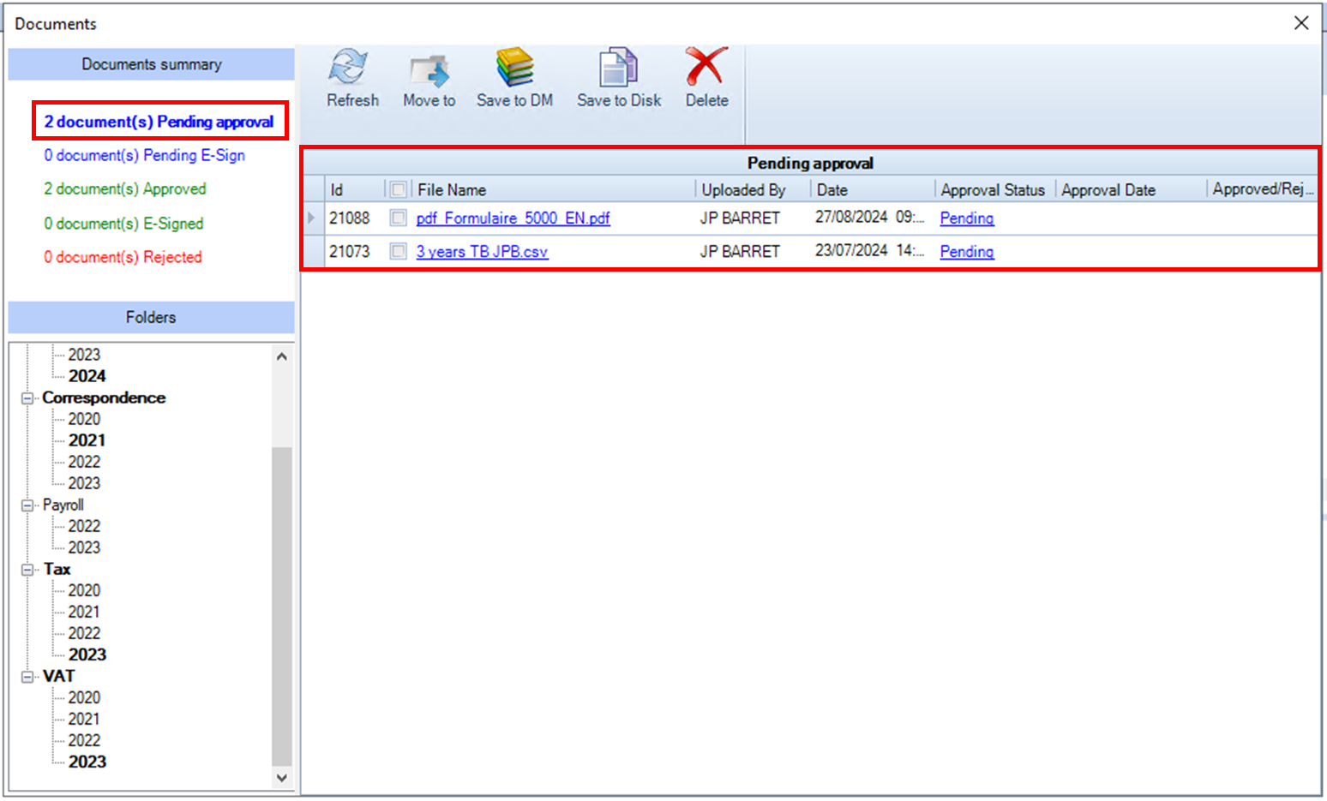Viewport: 1327px width, 801px height.
Task: Show the 2 document(s) Approved list
Action: pyautogui.click(x=125, y=188)
